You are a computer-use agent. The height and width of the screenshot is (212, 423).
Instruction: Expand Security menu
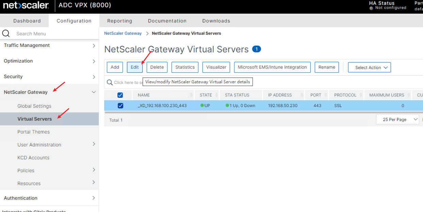(x=94, y=77)
